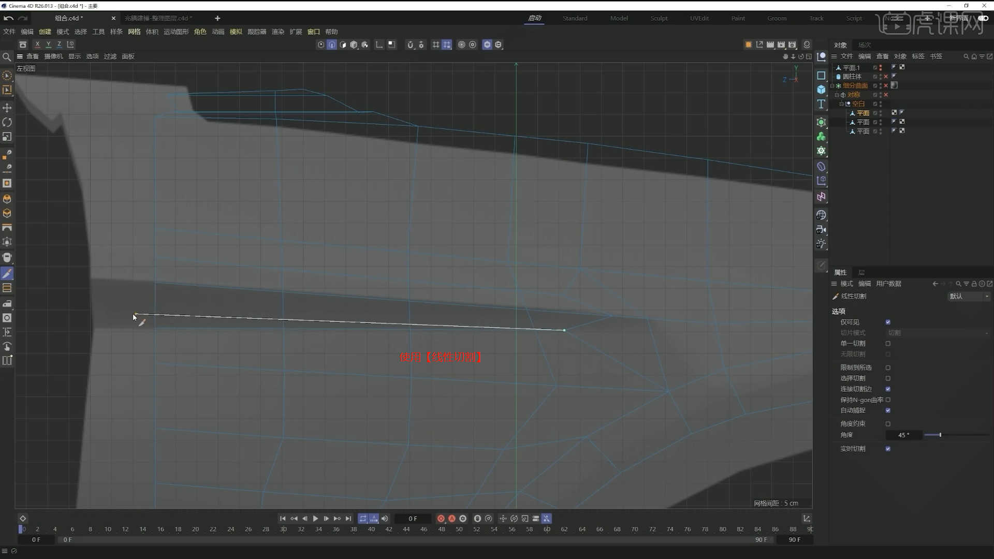The height and width of the screenshot is (559, 994).
Task: Edit the current frame 0 F field
Action: [x=413, y=519]
